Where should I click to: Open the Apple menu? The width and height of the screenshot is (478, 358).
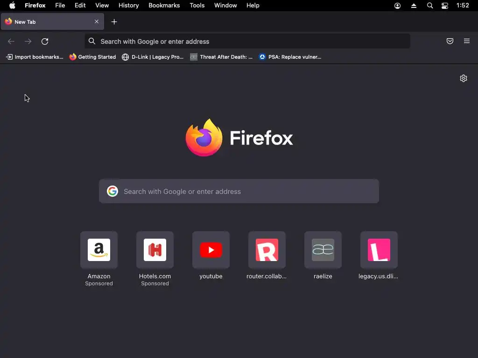[x=12, y=6]
